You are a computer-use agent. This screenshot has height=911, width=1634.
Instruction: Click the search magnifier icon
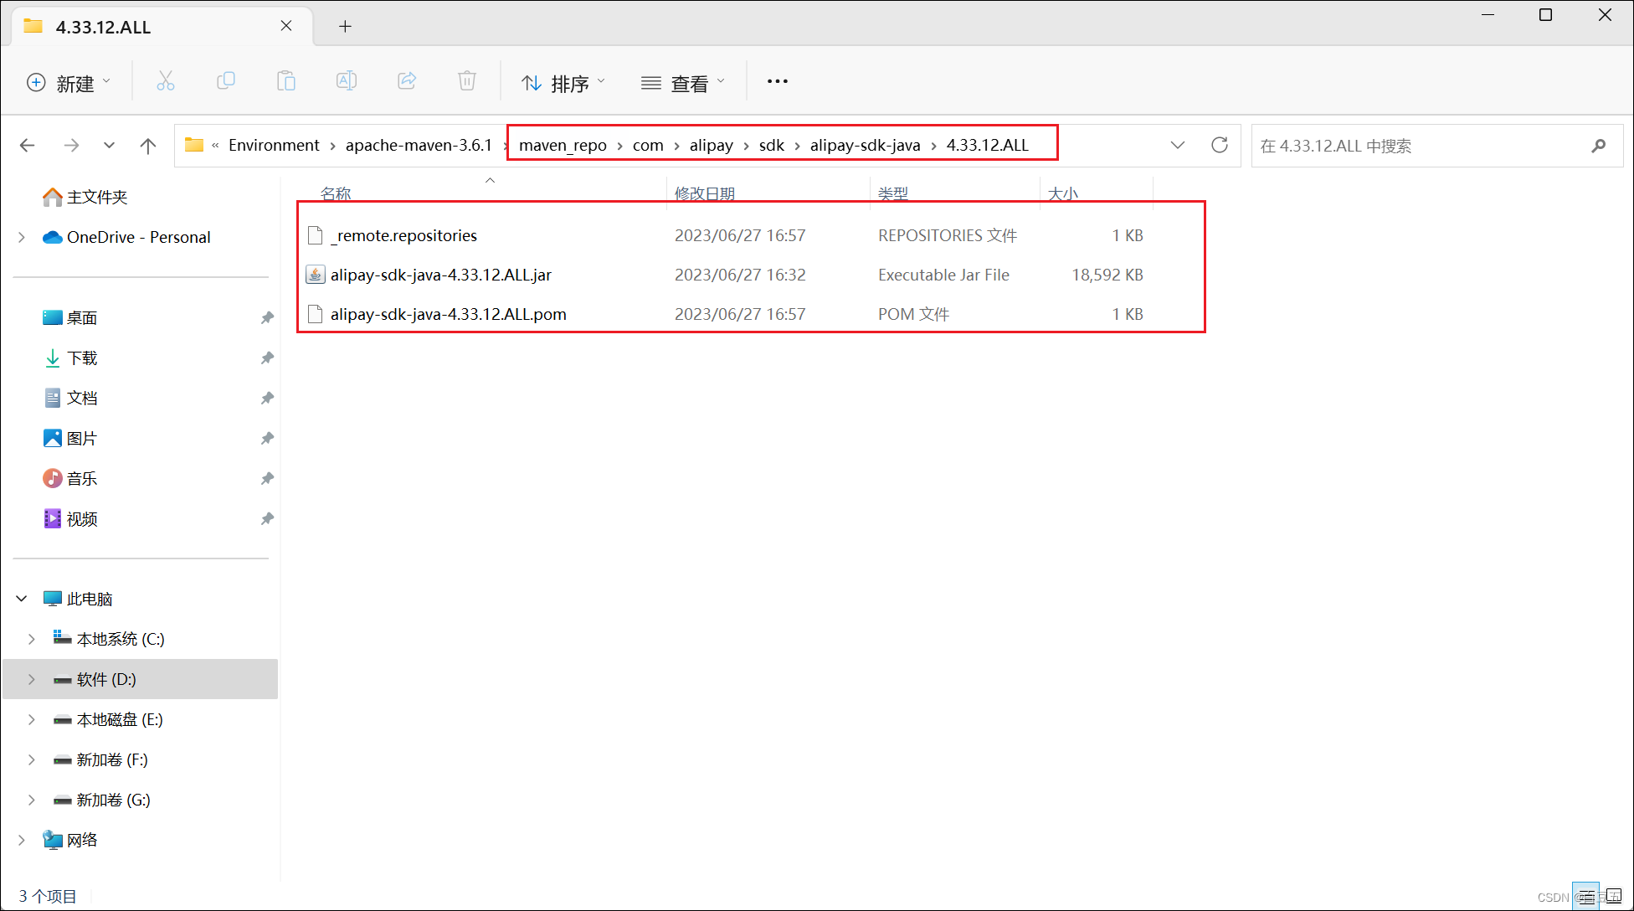click(1599, 146)
